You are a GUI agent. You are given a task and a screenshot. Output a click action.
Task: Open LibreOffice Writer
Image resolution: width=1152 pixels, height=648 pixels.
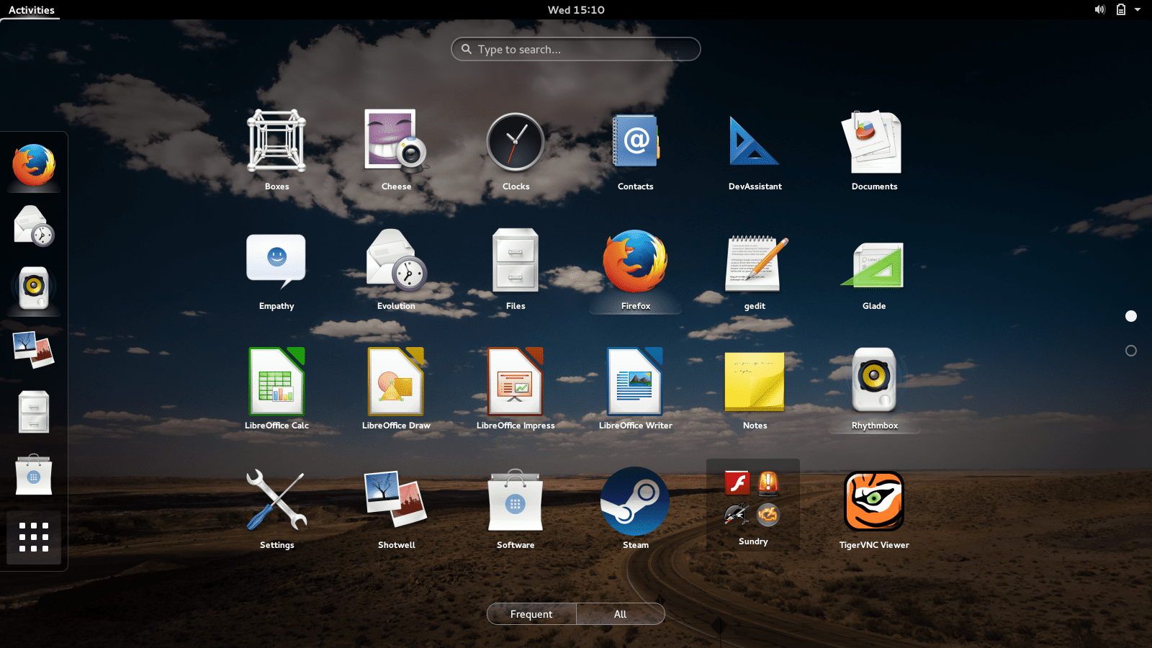click(x=635, y=388)
